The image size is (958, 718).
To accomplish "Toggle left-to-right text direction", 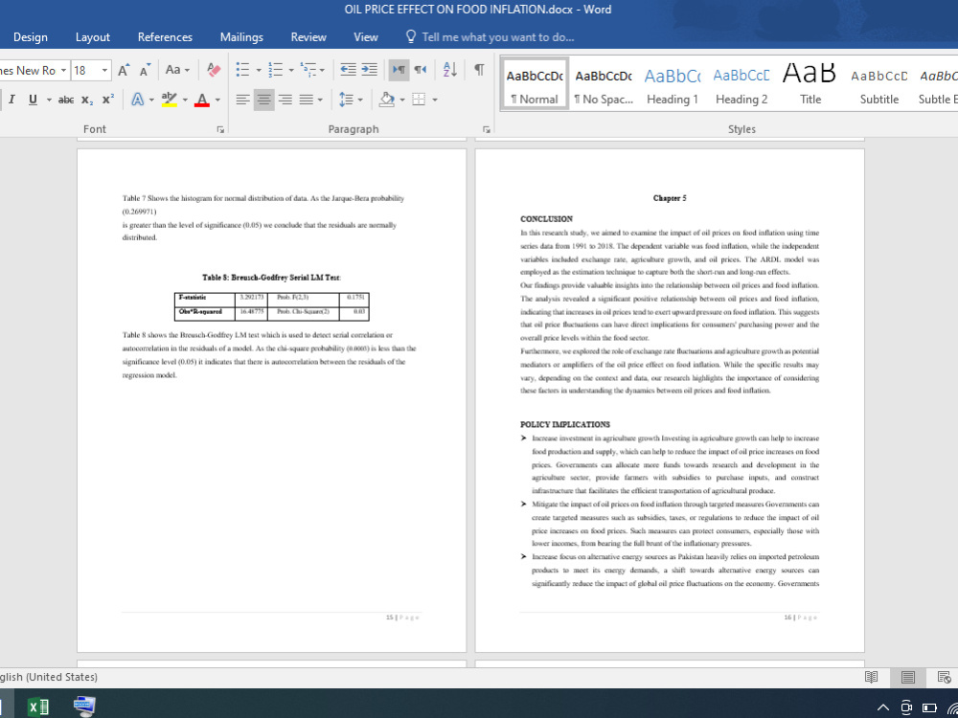I will coord(399,70).
